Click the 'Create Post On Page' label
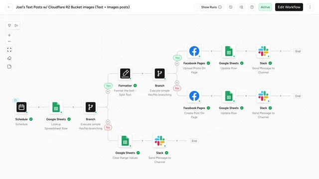The height and width of the screenshot is (179, 319). 194,115
